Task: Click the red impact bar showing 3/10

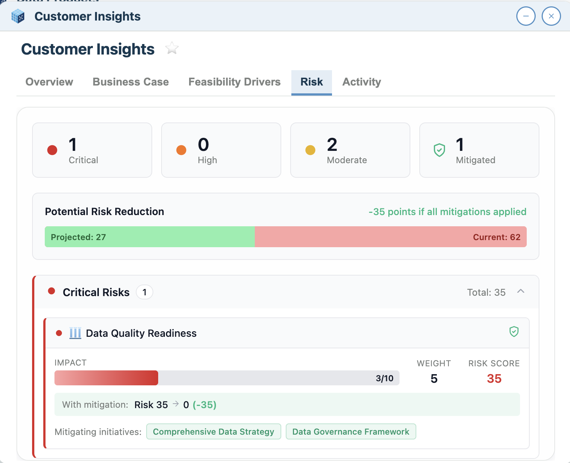Action: click(x=106, y=378)
